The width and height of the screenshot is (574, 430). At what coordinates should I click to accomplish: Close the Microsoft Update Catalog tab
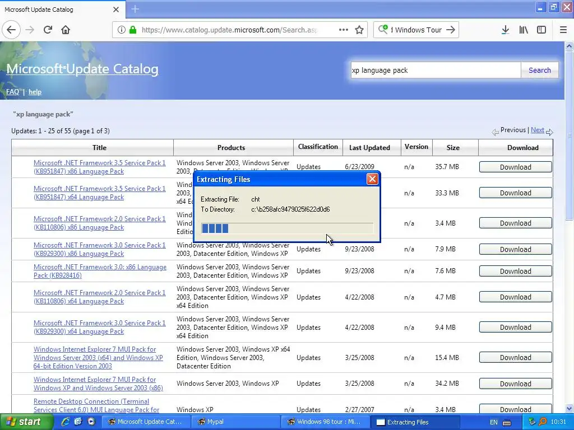116,10
